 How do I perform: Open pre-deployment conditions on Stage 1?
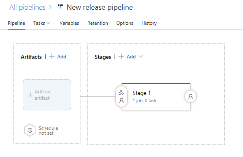[x=121, y=97]
